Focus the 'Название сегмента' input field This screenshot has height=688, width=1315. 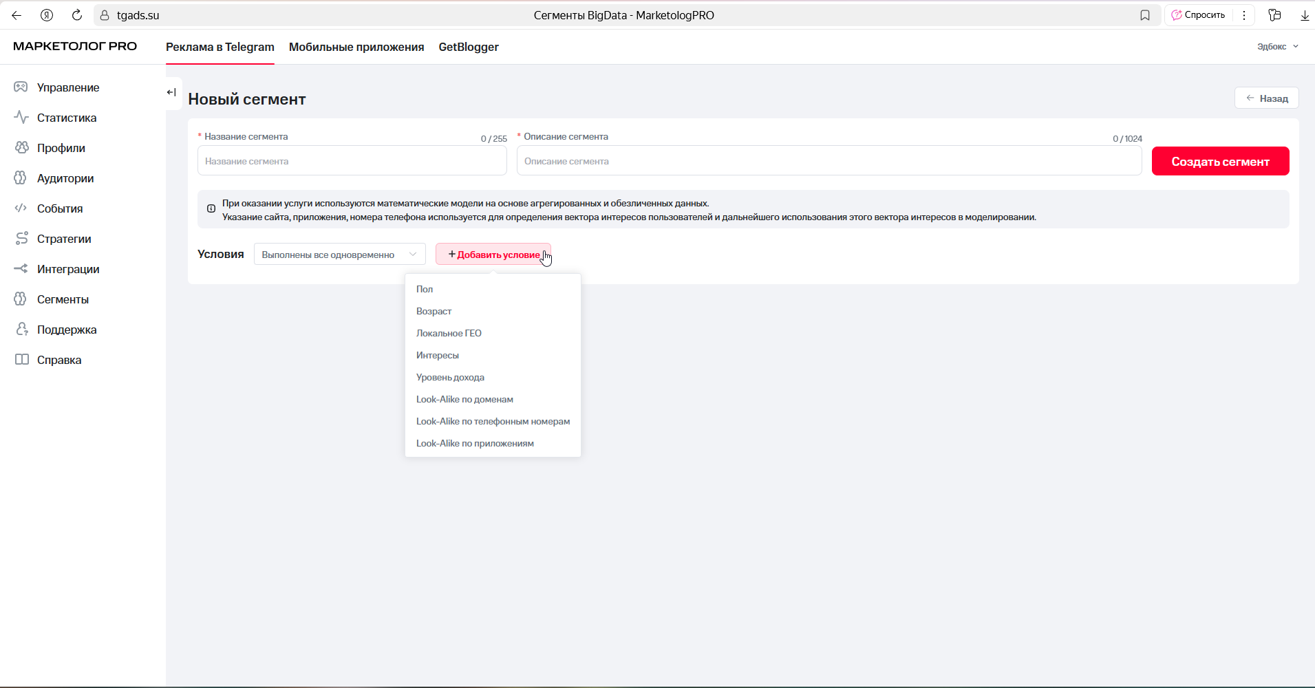pos(352,162)
